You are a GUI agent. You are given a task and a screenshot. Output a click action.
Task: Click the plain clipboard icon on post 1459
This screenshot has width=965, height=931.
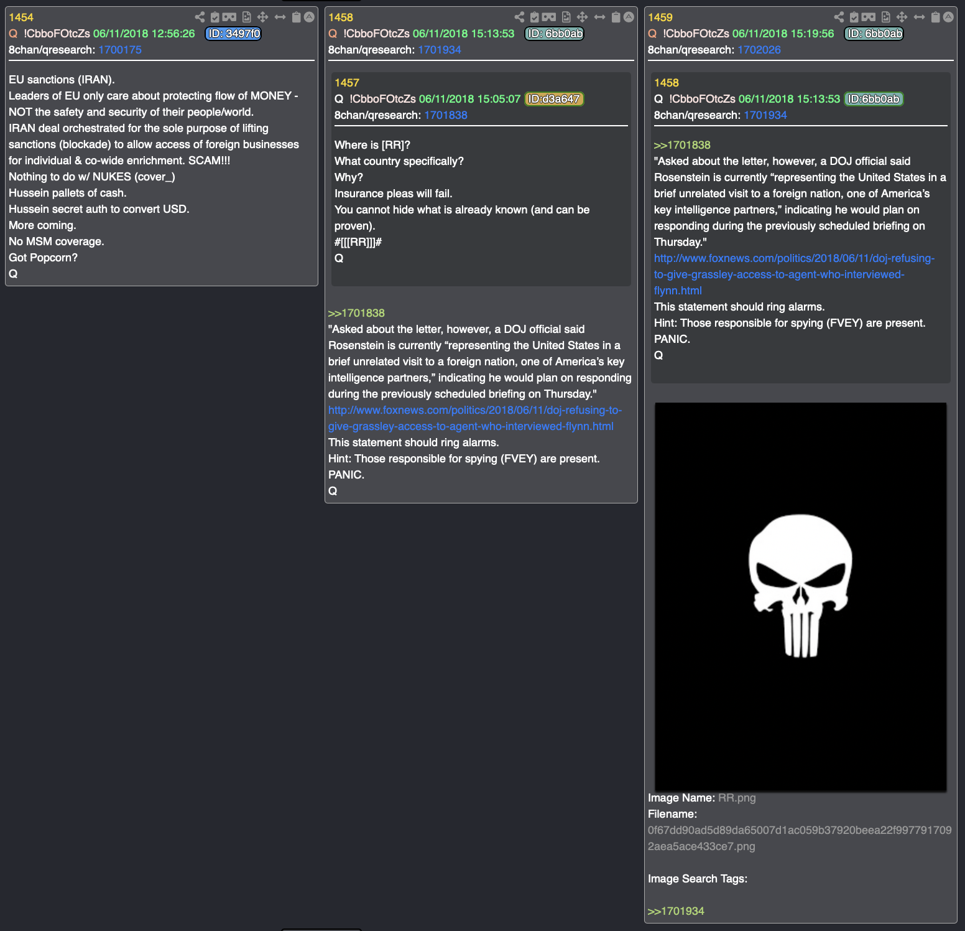coord(936,17)
